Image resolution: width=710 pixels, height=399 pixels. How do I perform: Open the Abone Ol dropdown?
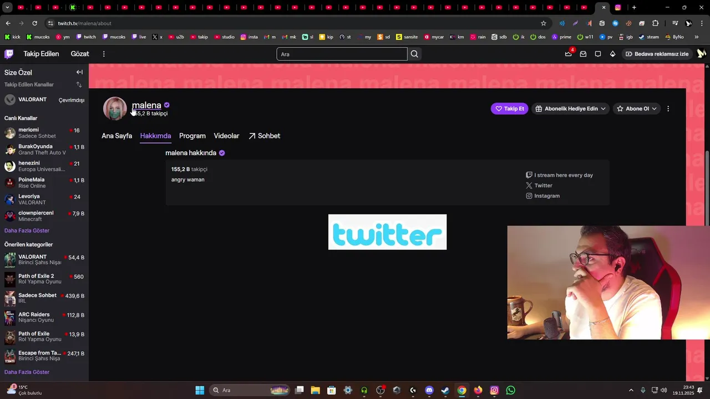[637, 109]
